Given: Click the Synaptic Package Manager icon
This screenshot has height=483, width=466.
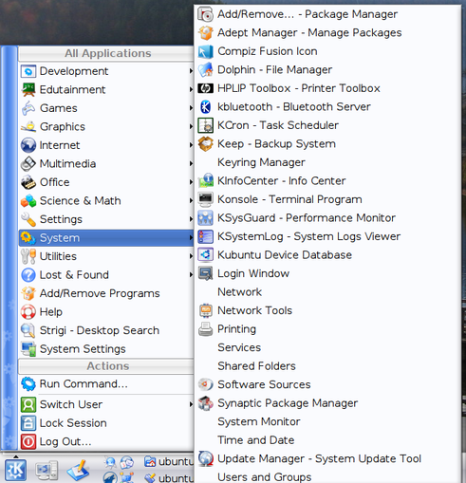Looking at the screenshot, I should tap(206, 403).
